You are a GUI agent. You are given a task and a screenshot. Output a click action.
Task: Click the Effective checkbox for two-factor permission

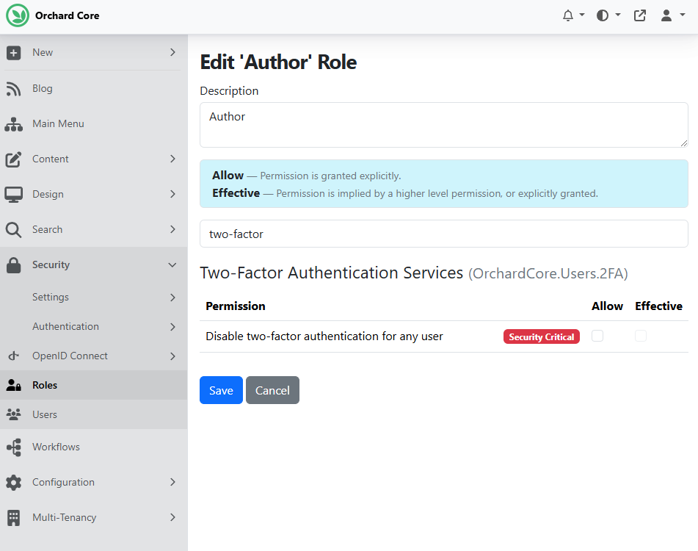coord(641,336)
